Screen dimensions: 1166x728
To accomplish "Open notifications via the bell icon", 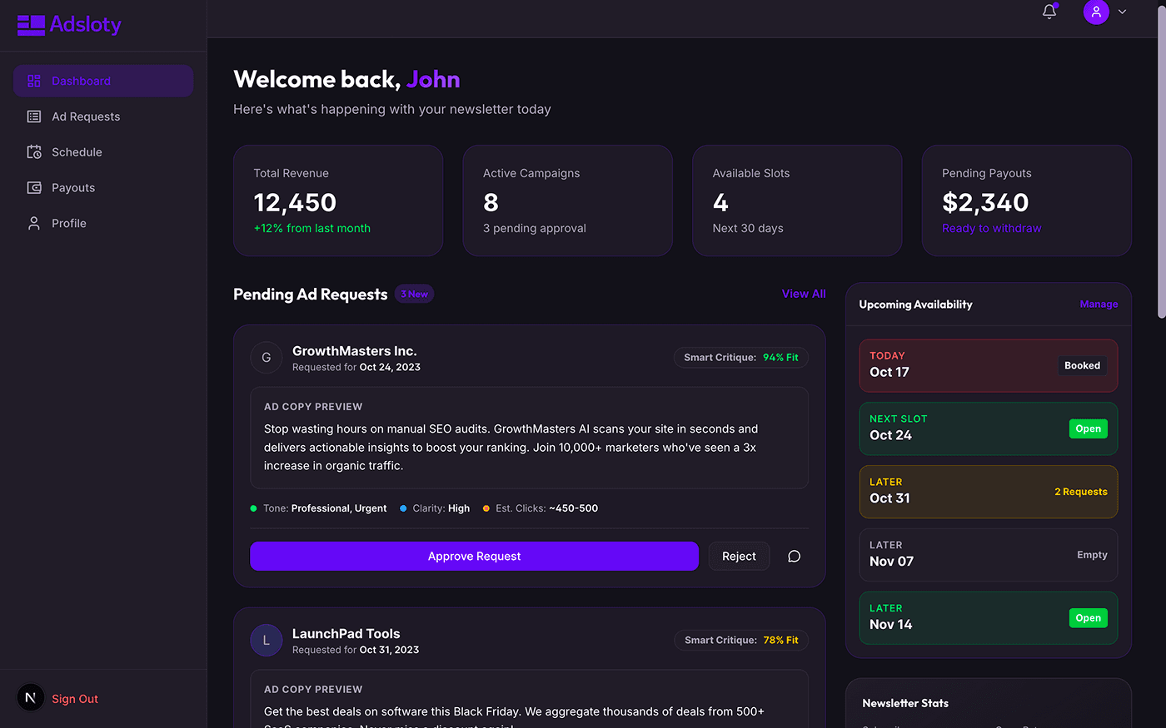I will [1049, 12].
